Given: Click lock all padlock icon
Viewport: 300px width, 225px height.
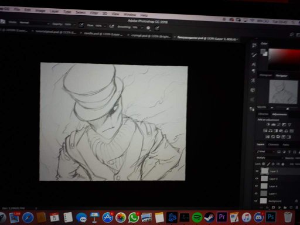Looking at the screenshot, I should 283,164.
